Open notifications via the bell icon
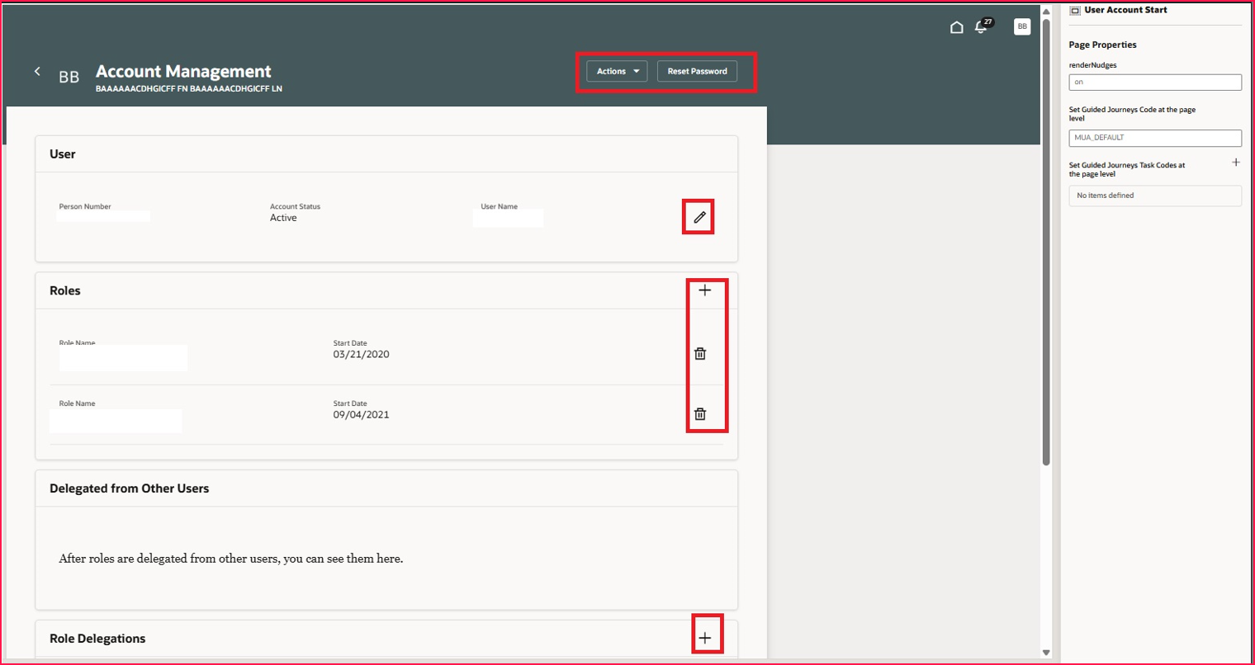Viewport: 1255px width, 665px height. pyautogui.click(x=981, y=27)
